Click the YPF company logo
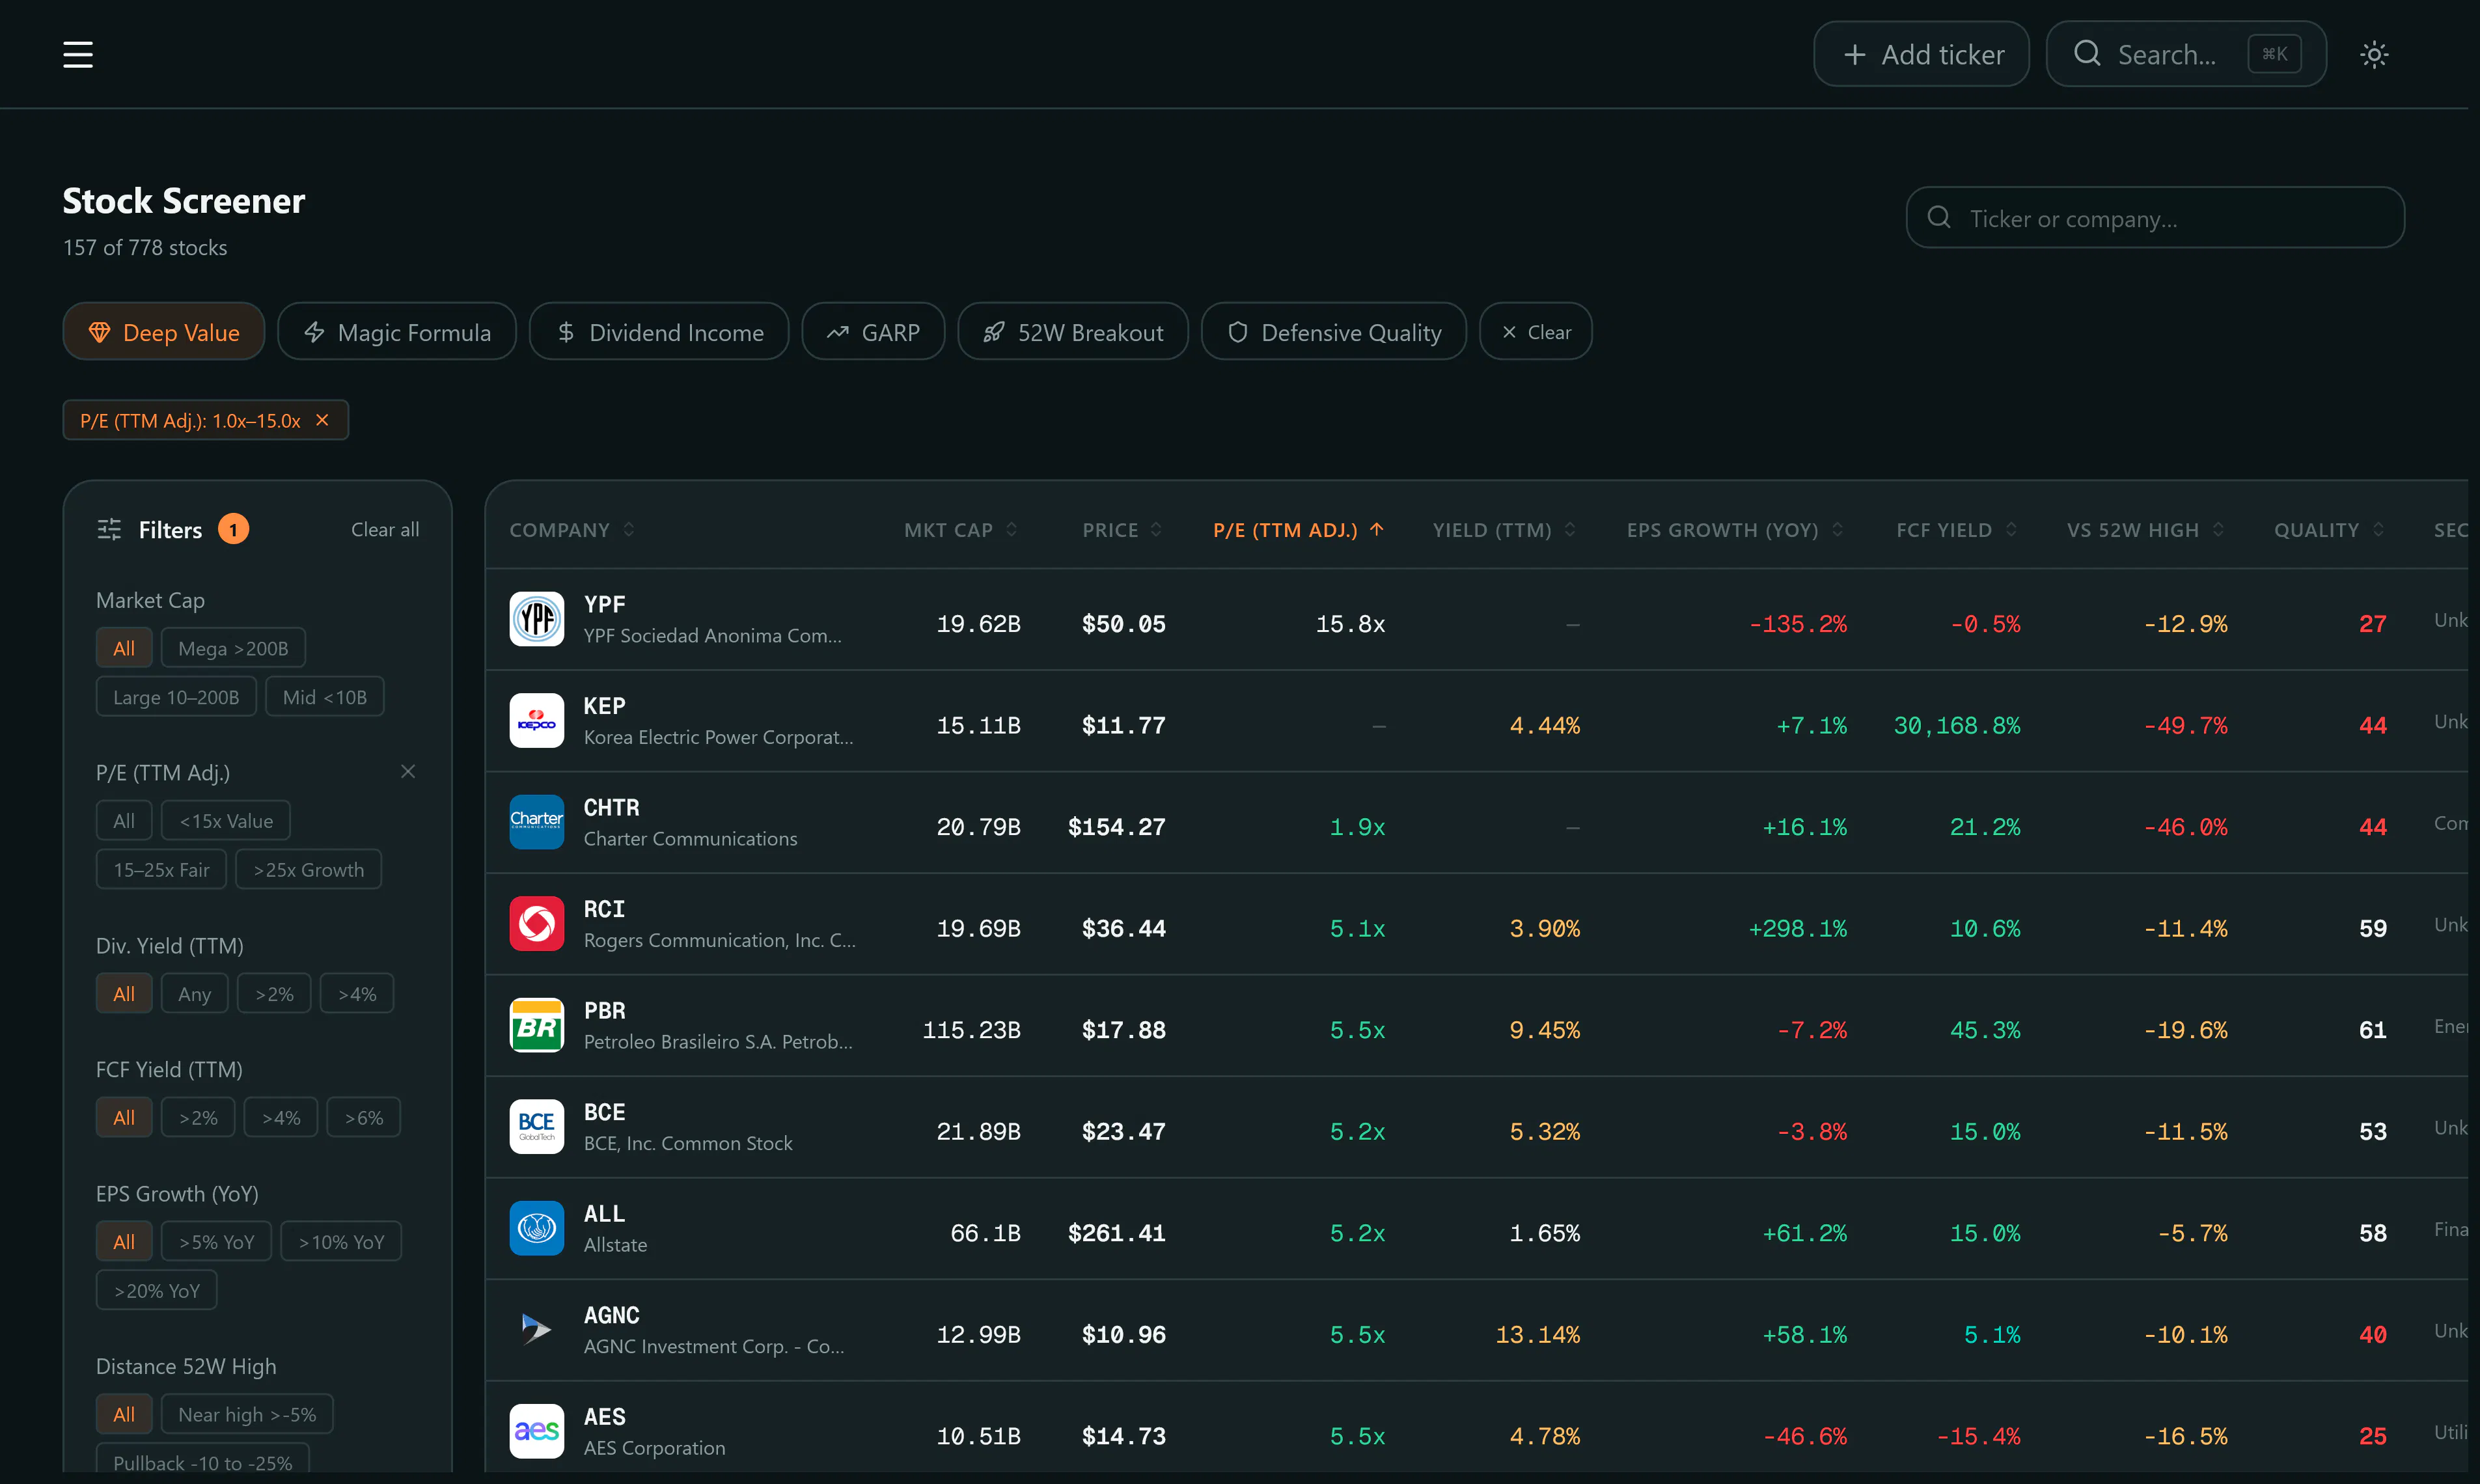This screenshot has width=2480, height=1484. [537, 619]
